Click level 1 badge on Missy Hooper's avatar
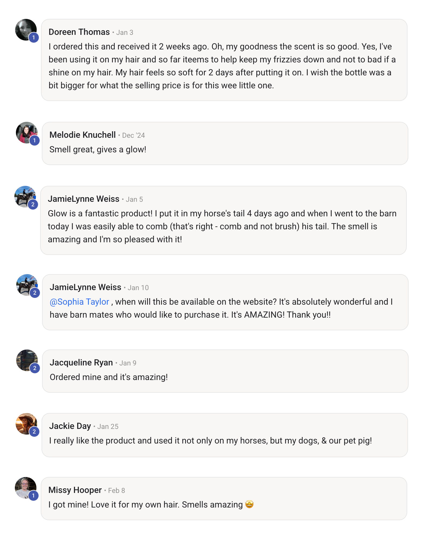 tap(33, 496)
